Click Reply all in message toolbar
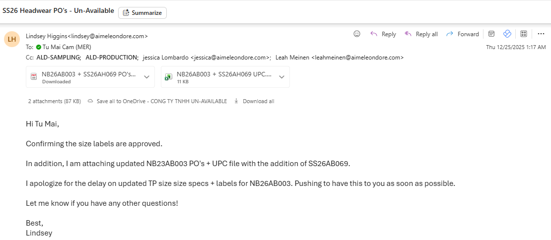The width and height of the screenshot is (551, 240). coord(421,34)
